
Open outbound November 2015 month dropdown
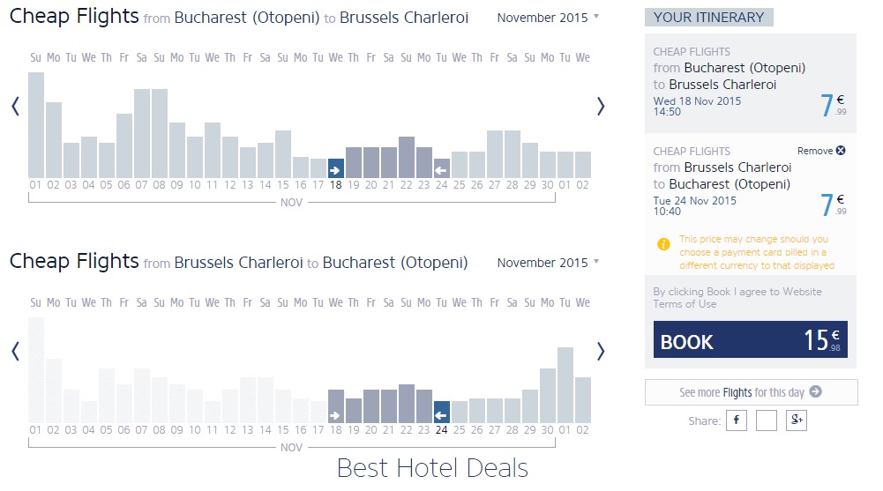tap(548, 18)
